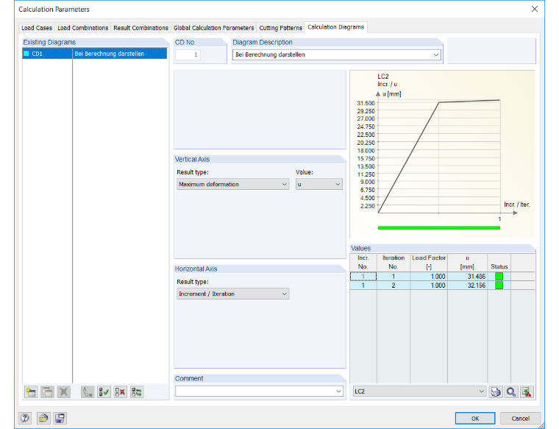Export values table to Excel

[527, 392]
